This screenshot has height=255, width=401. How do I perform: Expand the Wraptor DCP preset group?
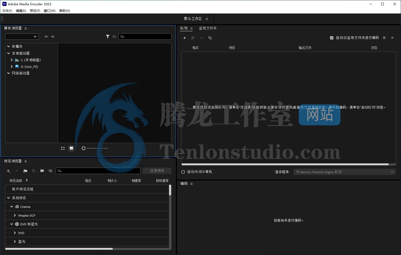pos(15,215)
